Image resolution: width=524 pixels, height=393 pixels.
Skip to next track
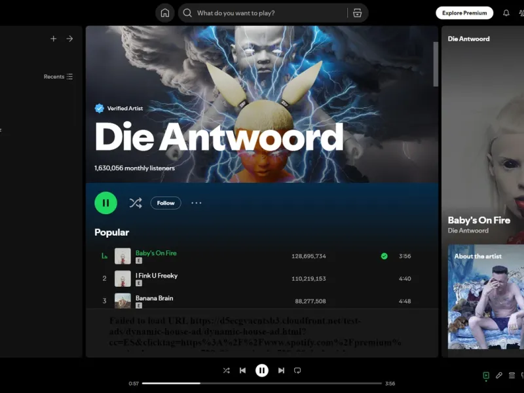tap(281, 370)
